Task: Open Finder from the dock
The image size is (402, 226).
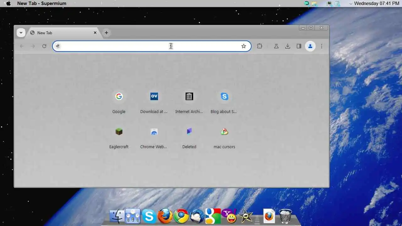Action: (117, 216)
